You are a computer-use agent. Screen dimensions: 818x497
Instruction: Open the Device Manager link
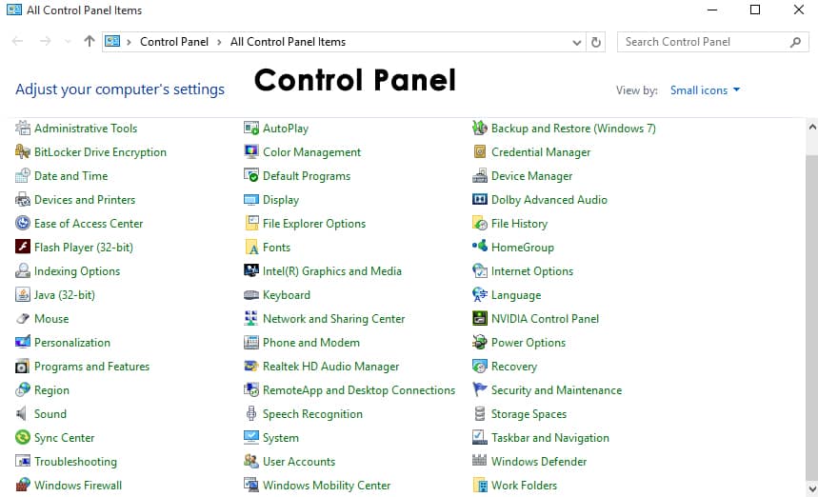click(x=531, y=176)
